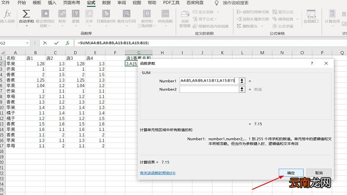The height and width of the screenshot is (195, 347).
Task: Click Trace Dependents
Action: click(x=253, y=19)
